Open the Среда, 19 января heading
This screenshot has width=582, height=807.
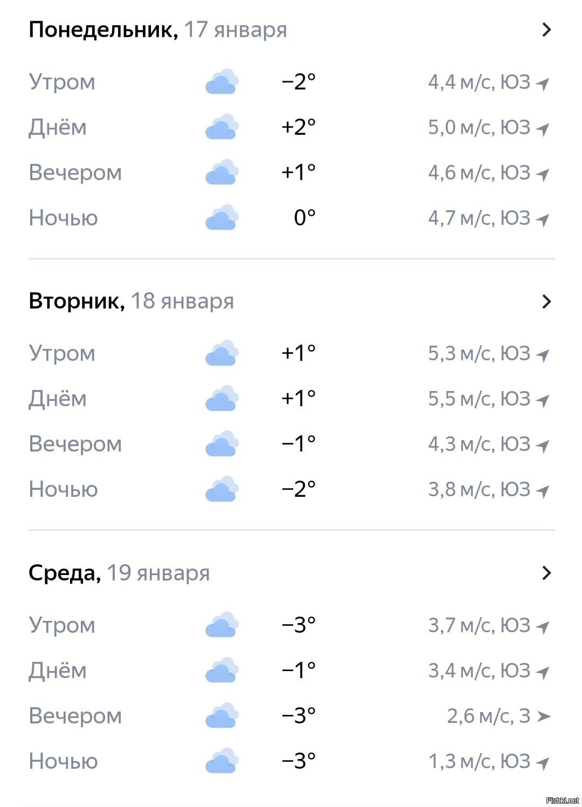119,572
